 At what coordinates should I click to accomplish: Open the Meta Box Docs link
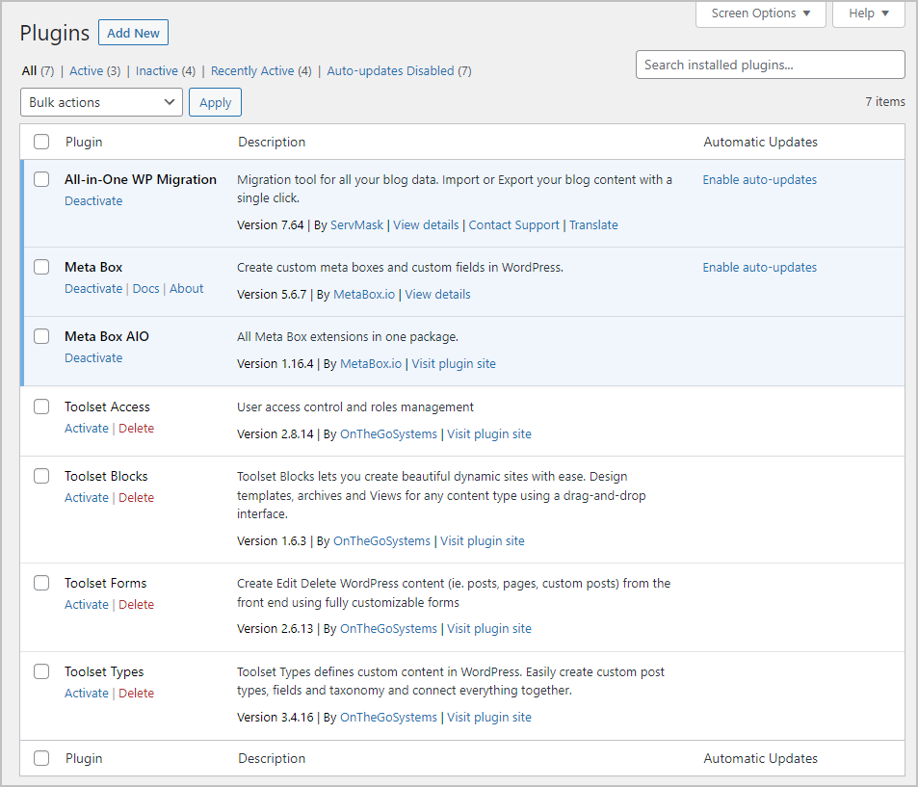(145, 289)
